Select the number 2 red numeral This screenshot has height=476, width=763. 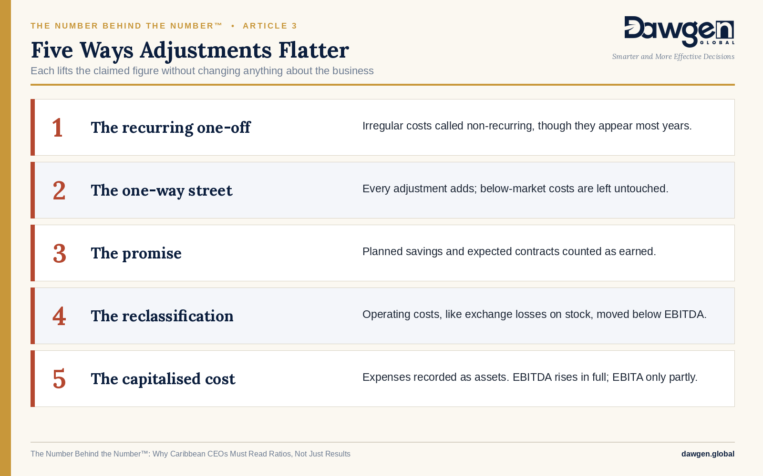pos(59,190)
